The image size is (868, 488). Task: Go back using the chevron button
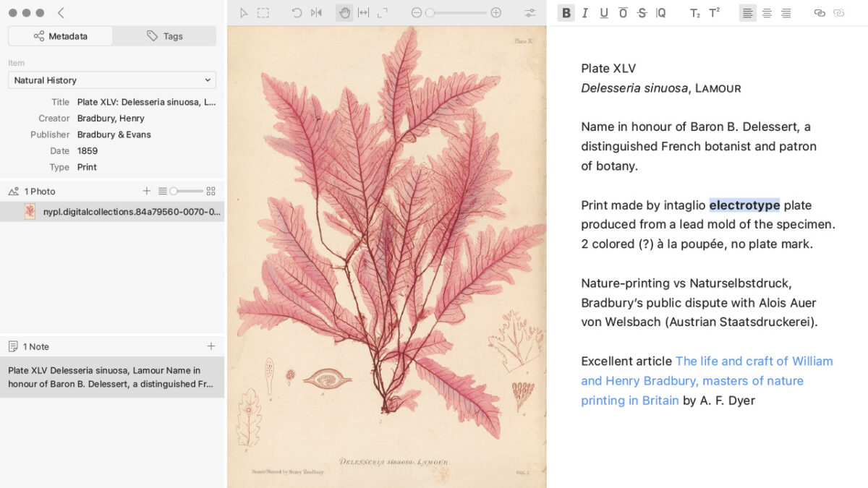(61, 12)
